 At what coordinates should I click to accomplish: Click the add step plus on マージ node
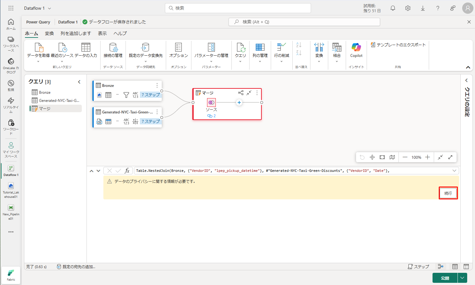coord(239,102)
